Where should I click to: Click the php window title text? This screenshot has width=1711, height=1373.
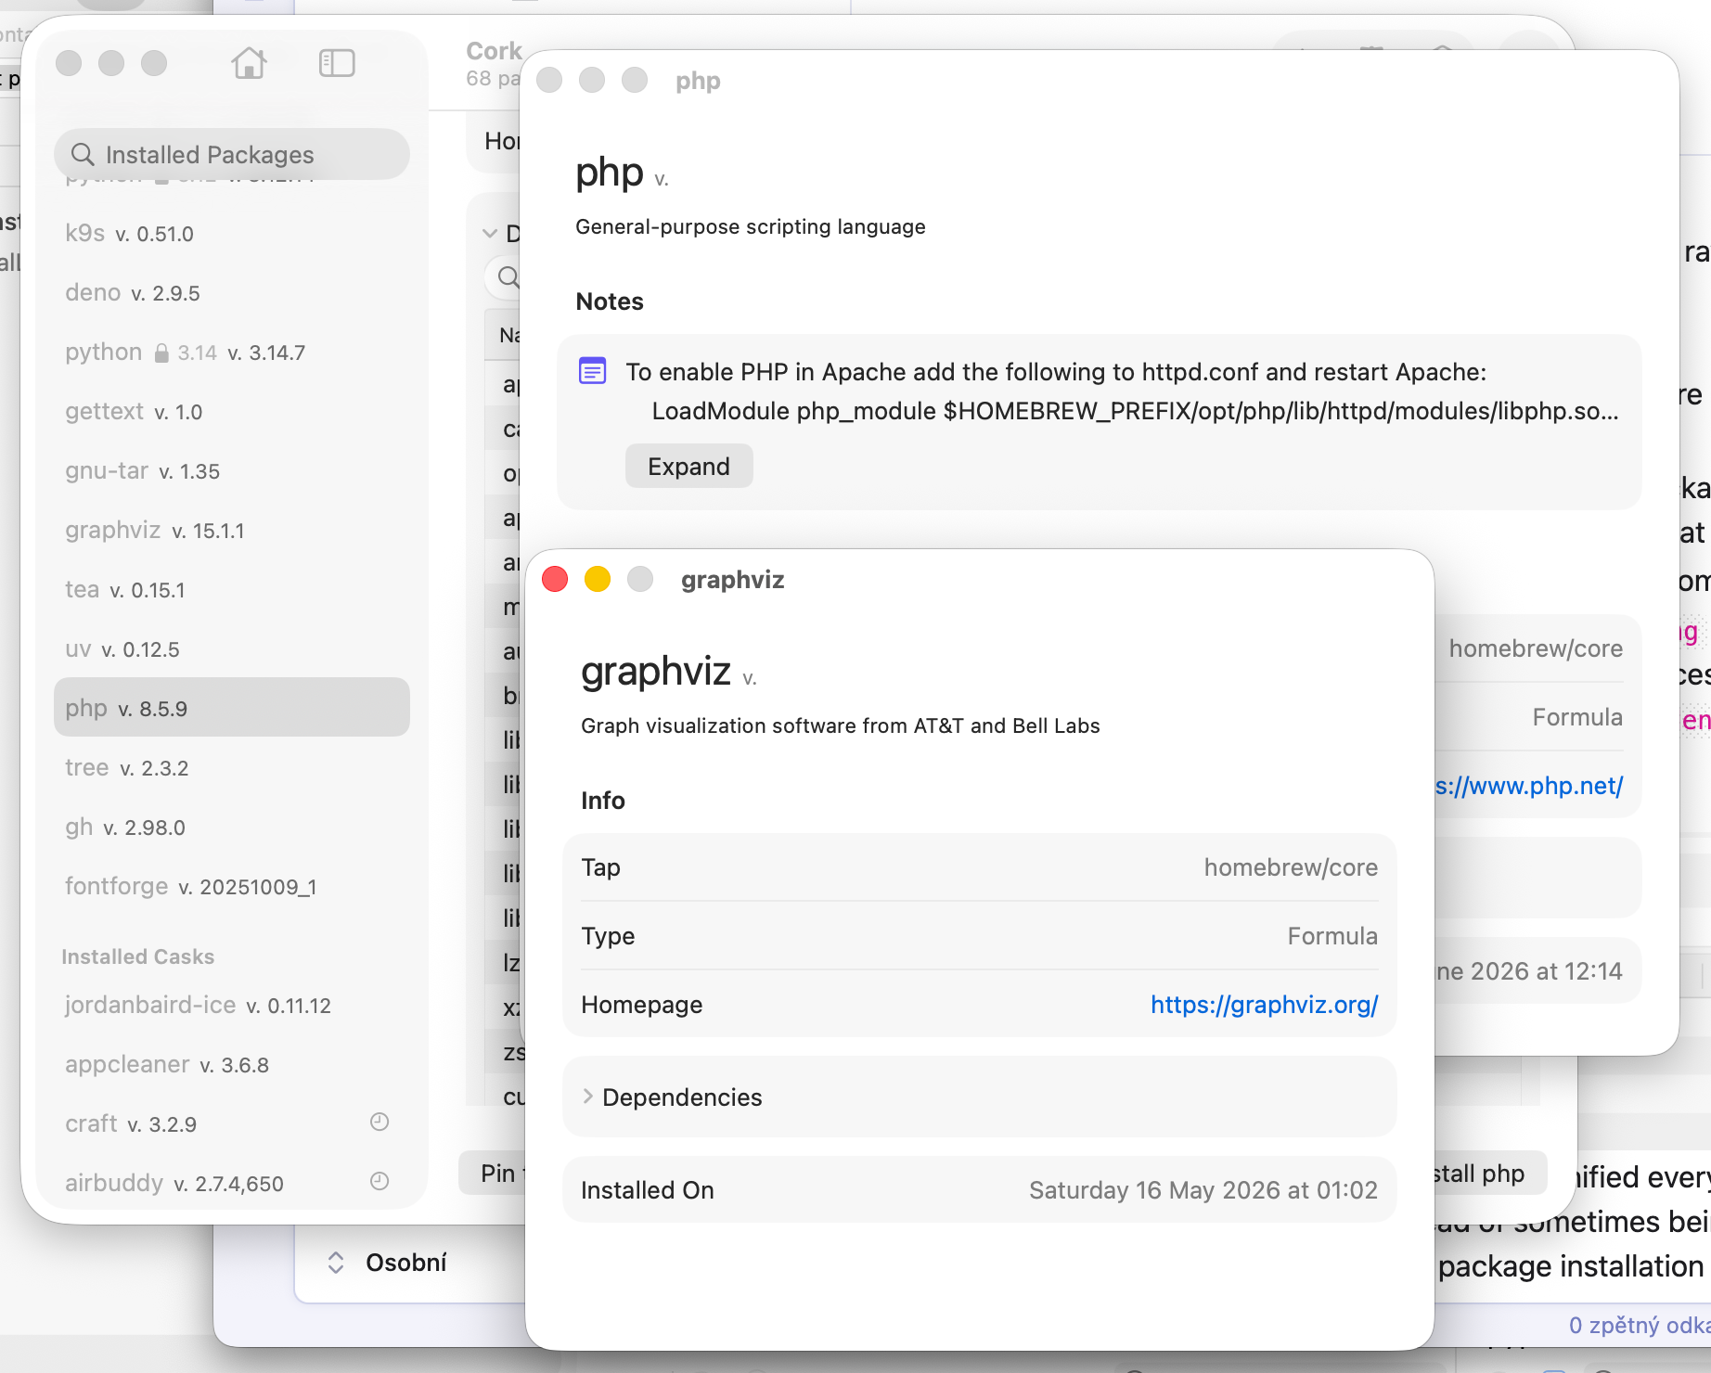698,81
